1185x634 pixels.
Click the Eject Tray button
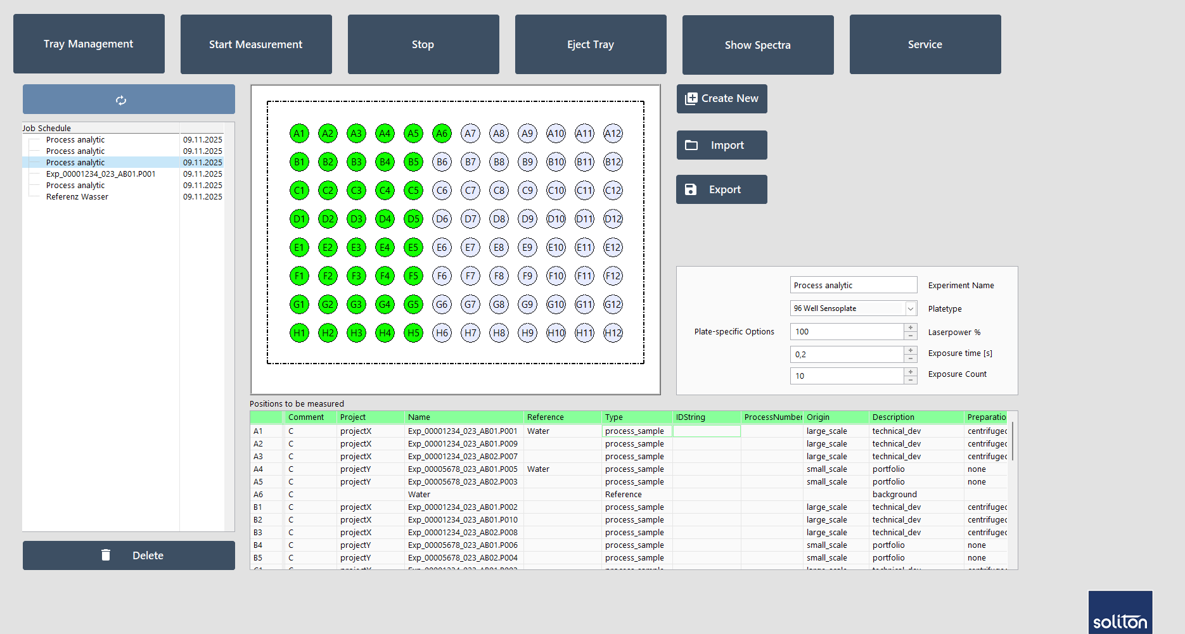click(x=590, y=44)
